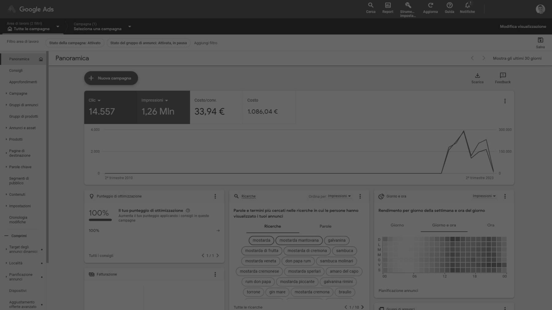Click the optimization score help question icon
The height and width of the screenshot is (310, 552).
188,210
